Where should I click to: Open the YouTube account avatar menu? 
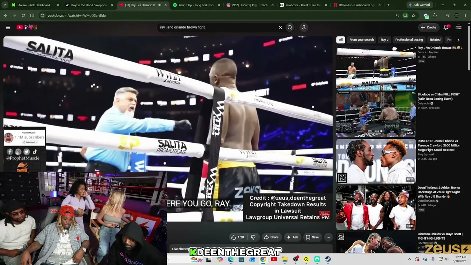[458, 27]
